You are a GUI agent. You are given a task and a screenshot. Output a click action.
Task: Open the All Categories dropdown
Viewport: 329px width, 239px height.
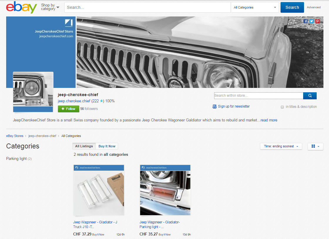tap(255, 7)
